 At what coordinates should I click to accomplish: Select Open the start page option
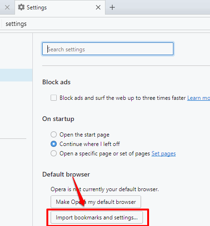click(x=53, y=135)
